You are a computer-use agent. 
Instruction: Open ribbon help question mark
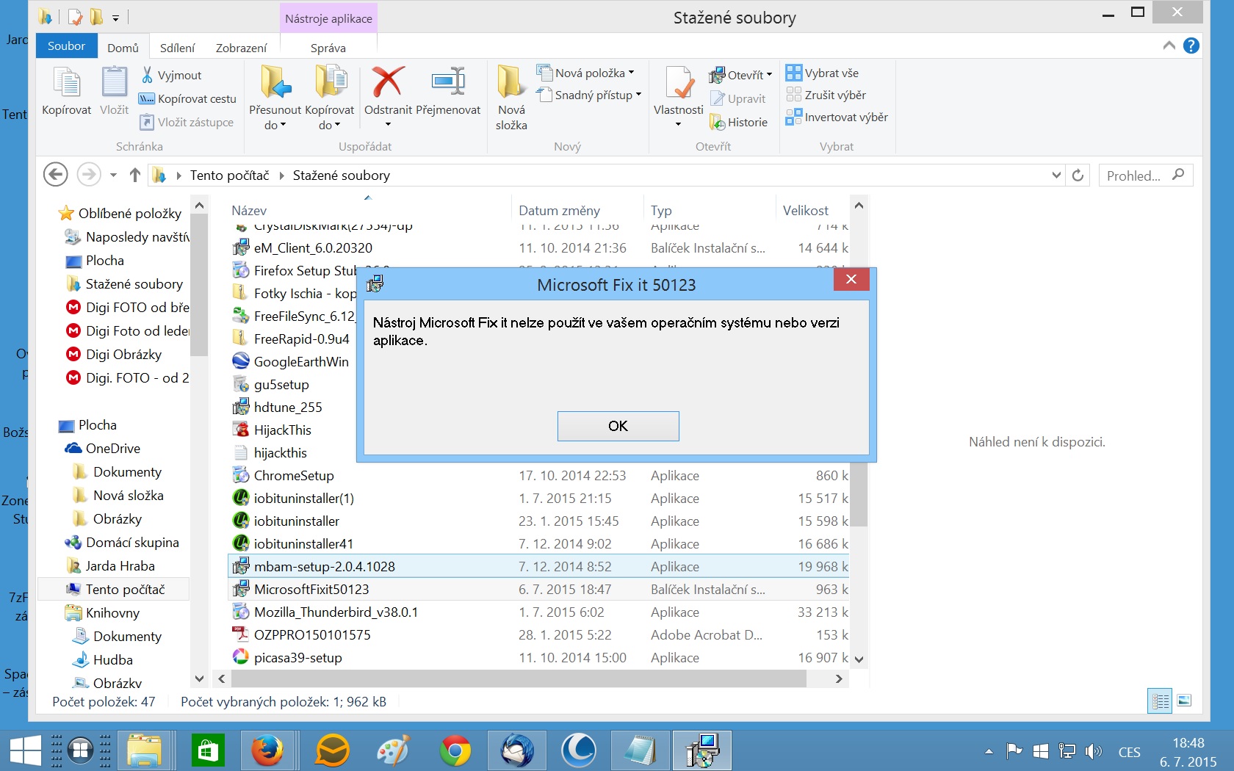point(1191,46)
